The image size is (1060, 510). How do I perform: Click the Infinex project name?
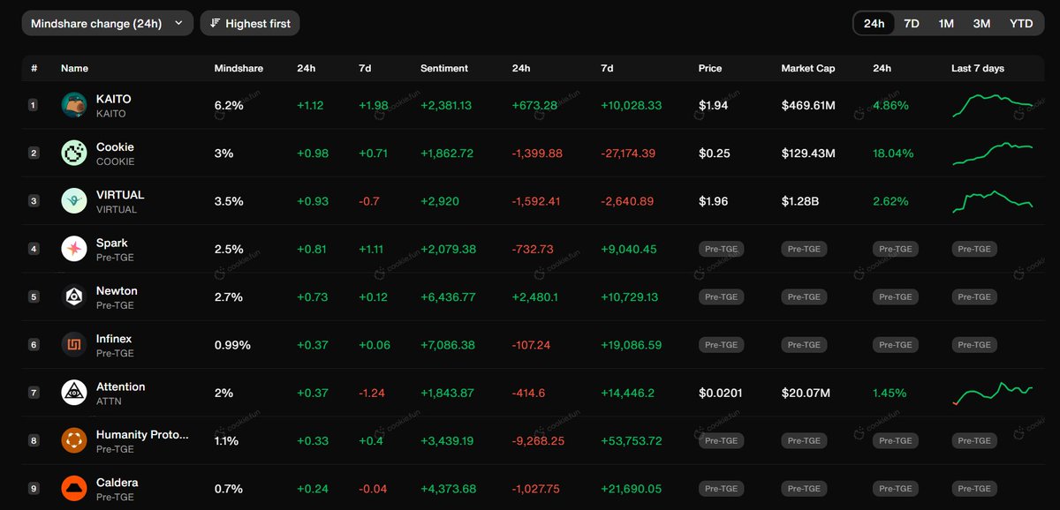tap(114, 338)
